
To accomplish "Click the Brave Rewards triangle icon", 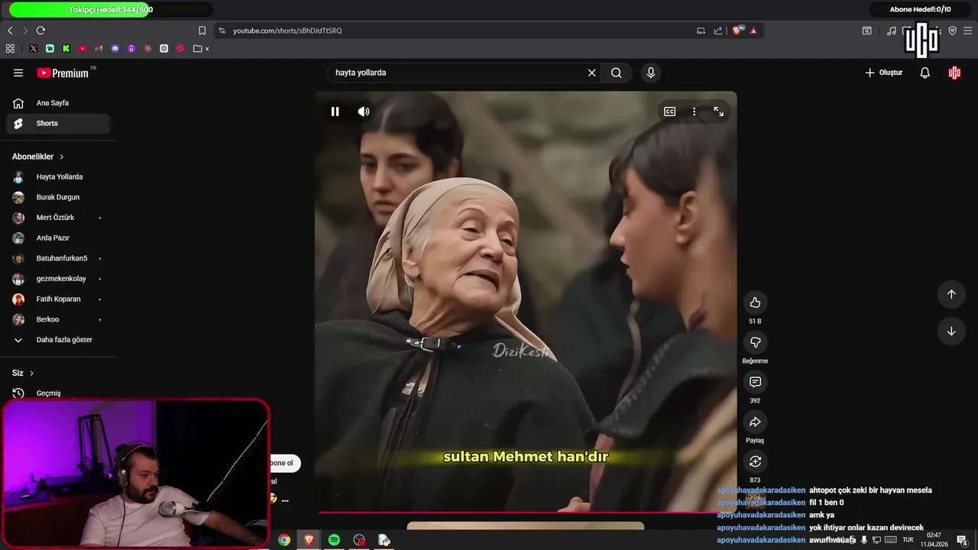I will (x=753, y=31).
